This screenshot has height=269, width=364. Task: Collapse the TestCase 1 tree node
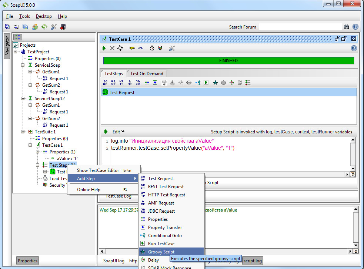click(30, 145)
